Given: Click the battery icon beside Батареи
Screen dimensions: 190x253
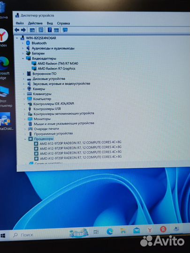Looking at the screenshot, I should 28,53.
